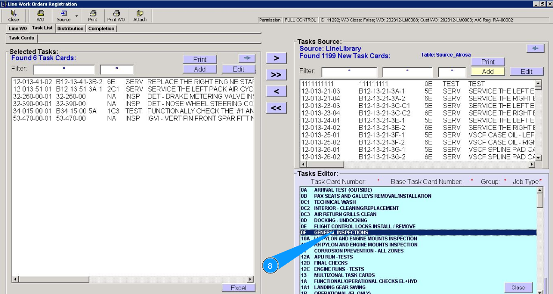This screenshot has width=553, height=294.
Task: Click the single < move button
Action: (x=276, y=91)
